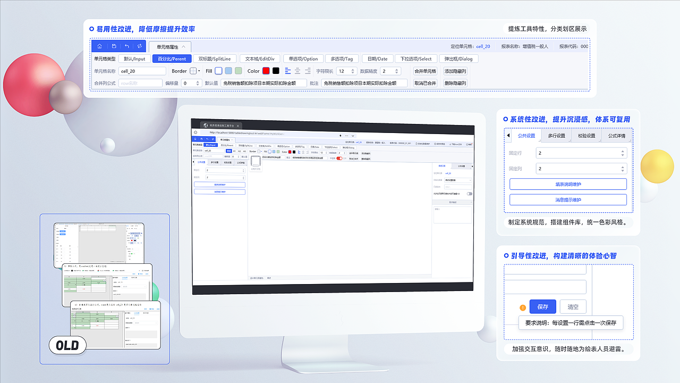Screen dimensions: 680x383
Task: Click the 默认值 text field
Action: point(263,83)
